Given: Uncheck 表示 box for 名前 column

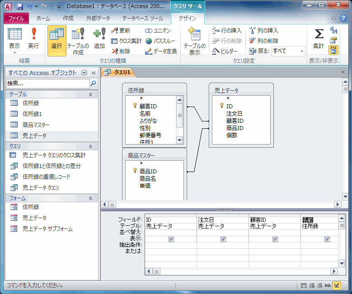Looking at the screenshot, I should click(327, 239).
